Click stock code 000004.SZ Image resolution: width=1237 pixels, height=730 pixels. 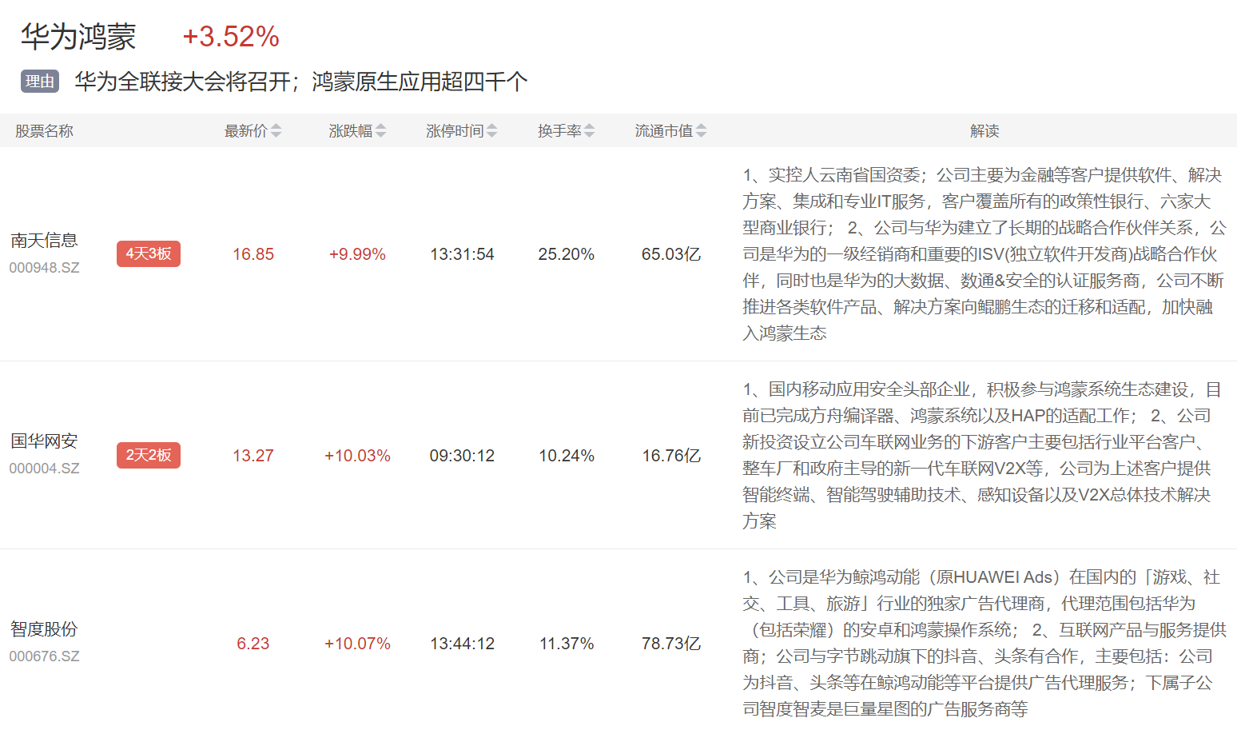point(44,469)
